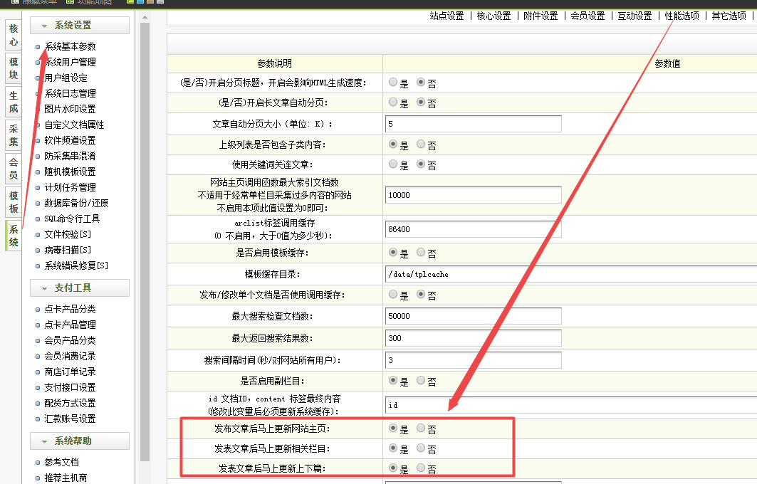Open 自定义文档属性 menu link
Image resolution: width=757 pixels, height=484 pixels.
pyautogui.click(x=74, y=125)
